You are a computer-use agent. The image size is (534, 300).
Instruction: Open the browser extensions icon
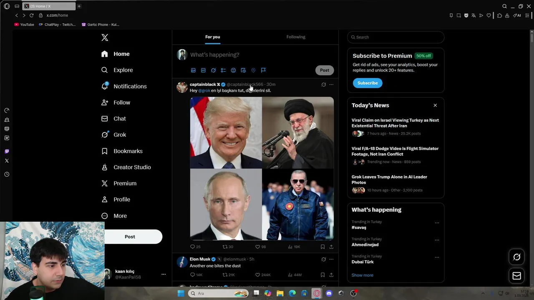click(x=499, y=15)
